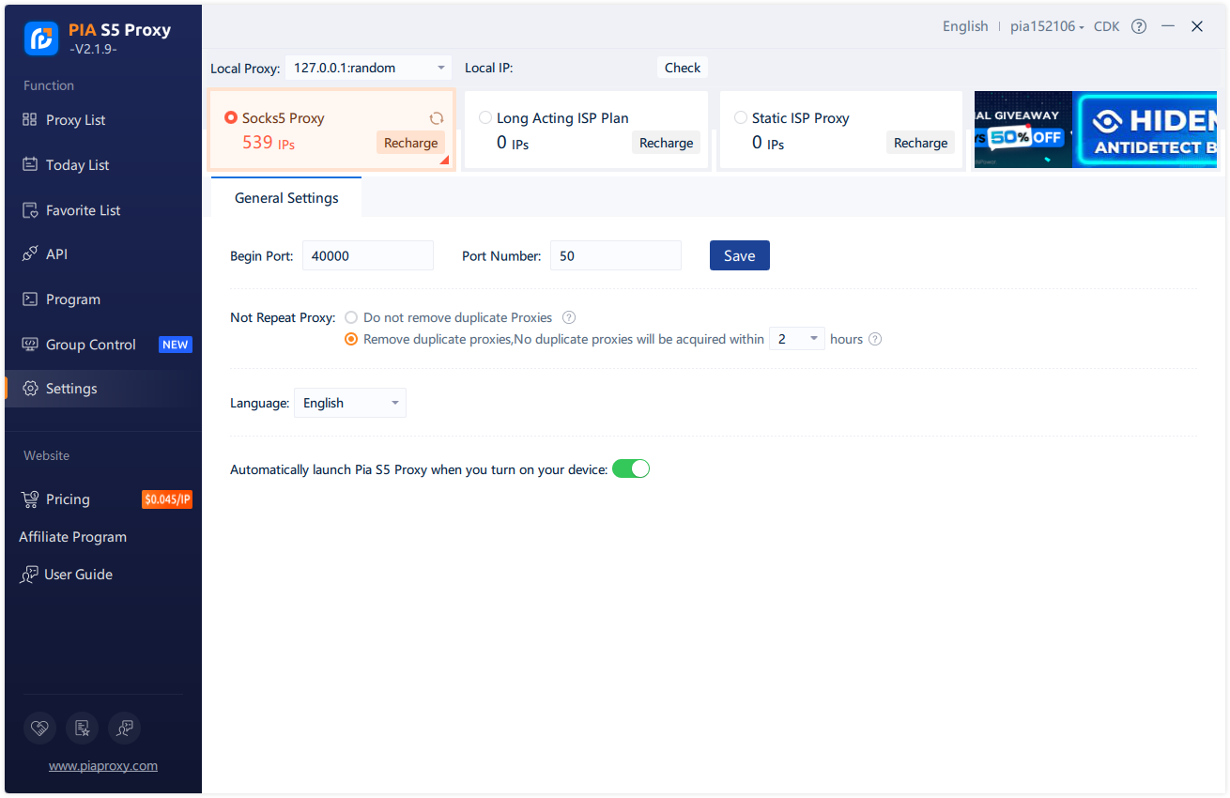Open Today List from the sidebar

coord(77,164)
